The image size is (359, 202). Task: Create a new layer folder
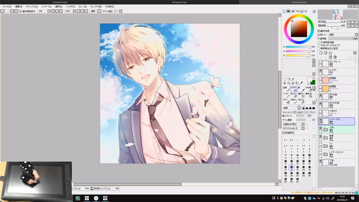click(x=330, y=53)
